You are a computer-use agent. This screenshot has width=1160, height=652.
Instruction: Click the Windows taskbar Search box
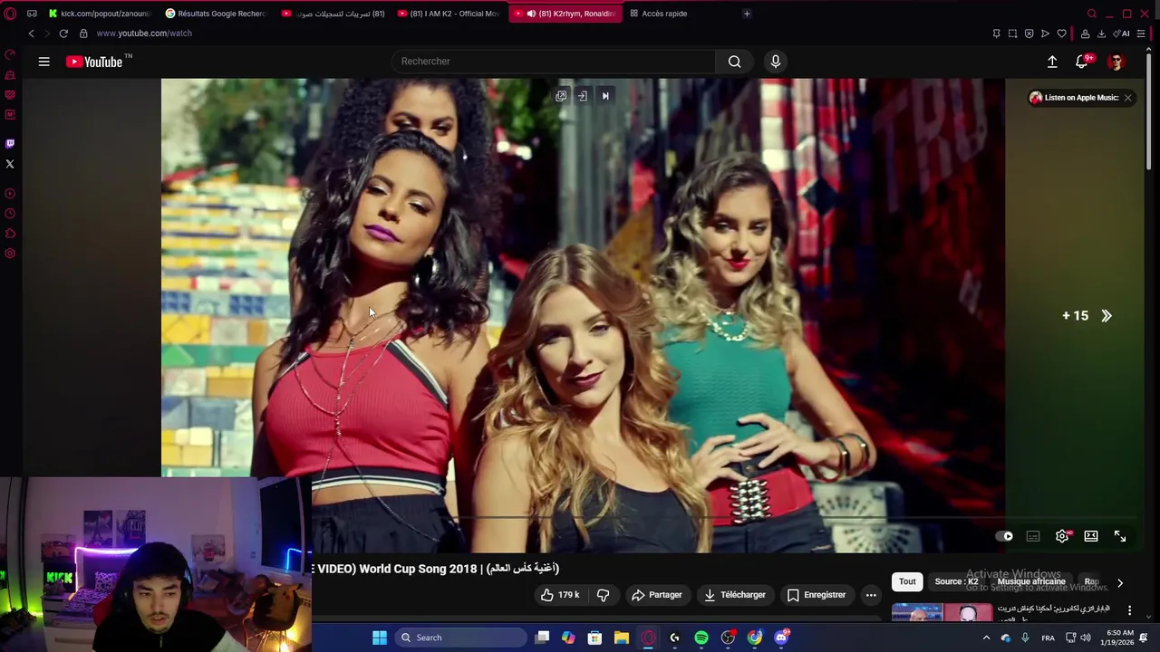pyautogui.click(x=459, y=638)
